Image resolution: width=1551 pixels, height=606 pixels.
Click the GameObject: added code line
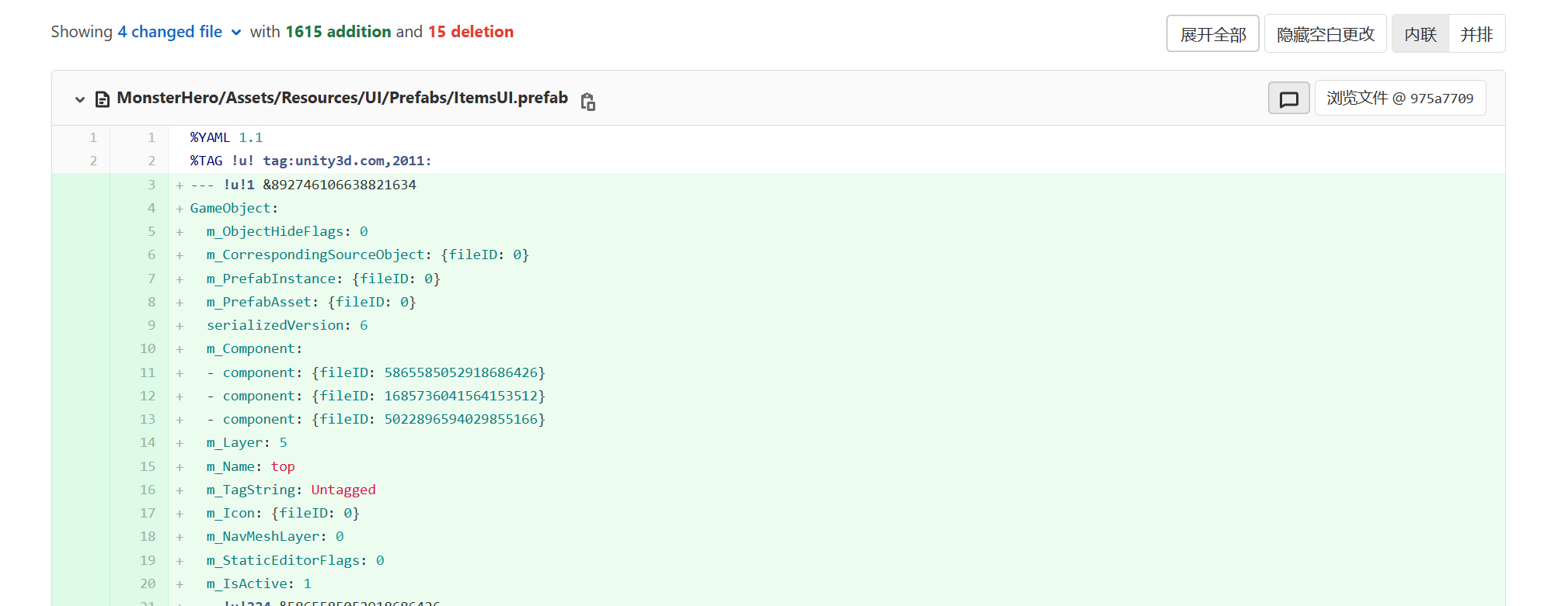coord(234,208)
